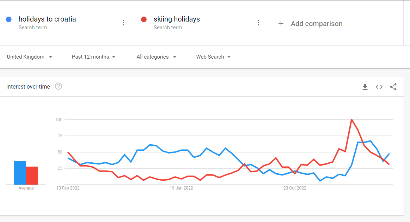Click the Add comparison text
Viewport: 410px width, 222px height.
coord(317,24)
